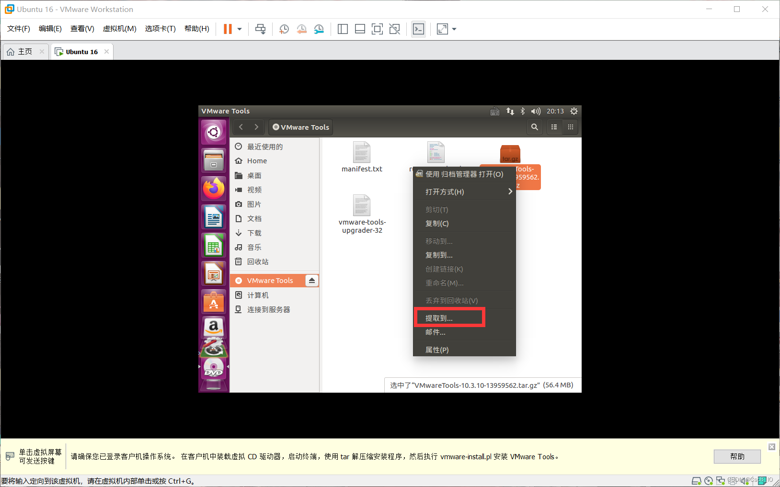Toggle the VMware library sidebar view
780x487 pixels.
tap(343, 29)
